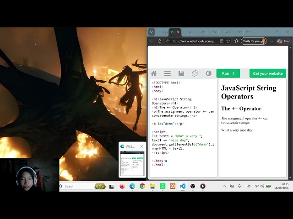This screenshot has height=219, width=293.
Task: Click the <!DOCTYPE html> code line
Action: coord(166,83)
